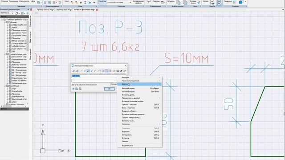Click the last icon in dialog toolbar
The height and width of the screenshot is (160, 285).
pyautogui.click(x=125, y=71)
